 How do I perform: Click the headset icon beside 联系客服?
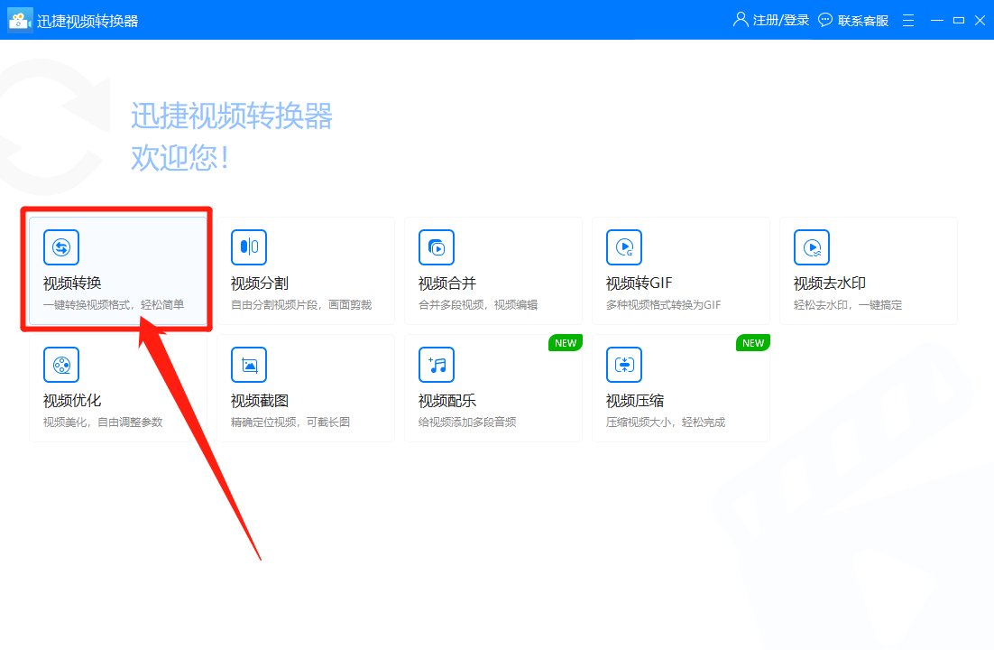point(826,20)
